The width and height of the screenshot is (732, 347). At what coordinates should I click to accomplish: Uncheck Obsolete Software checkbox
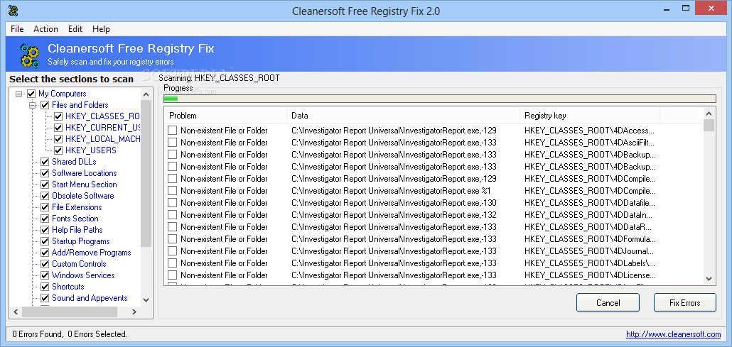click(45, 196)
